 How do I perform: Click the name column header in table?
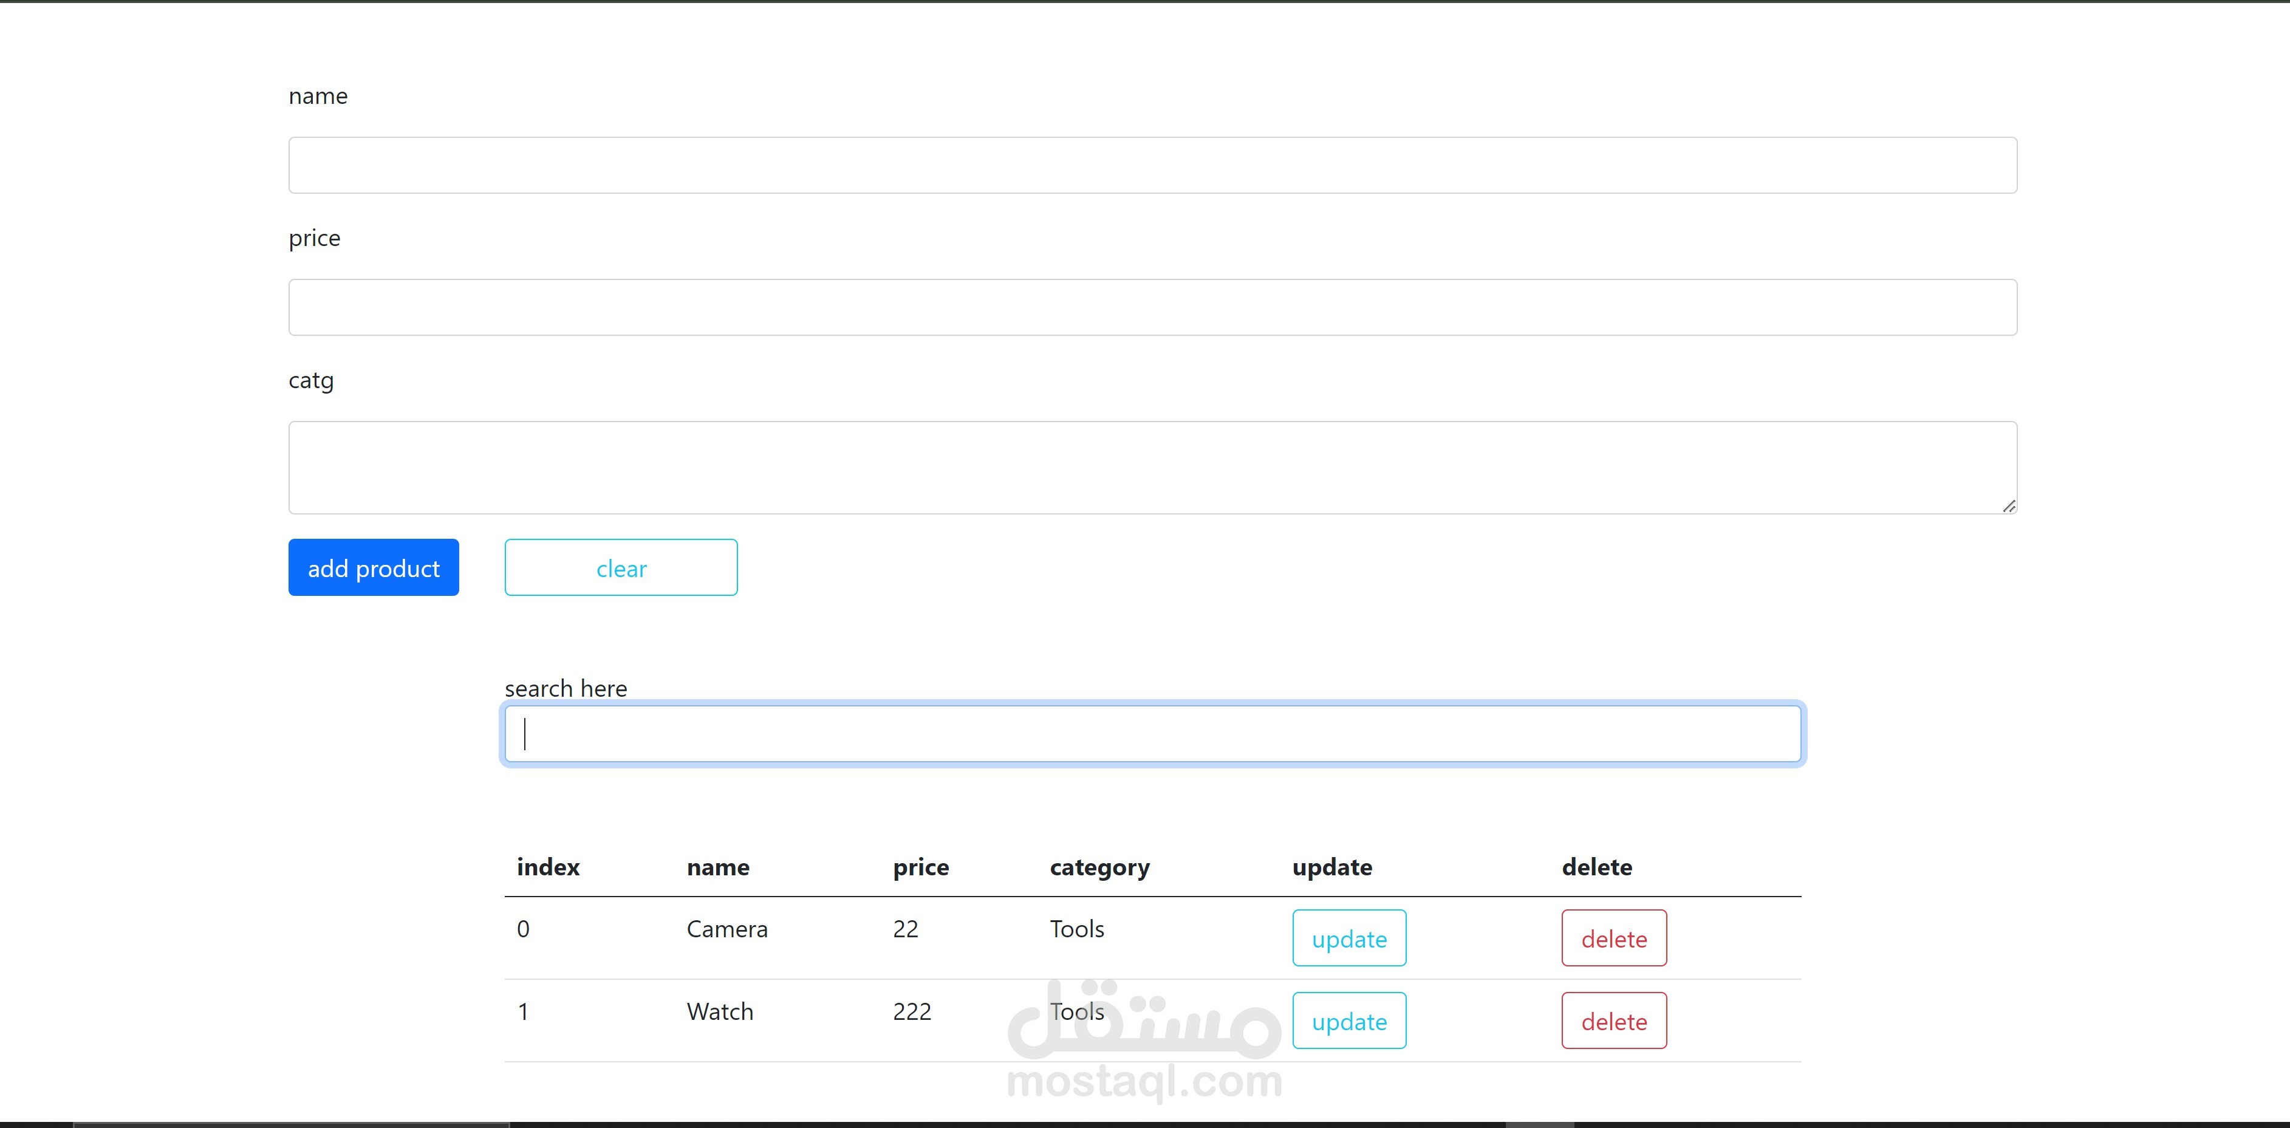pos(717,867)
